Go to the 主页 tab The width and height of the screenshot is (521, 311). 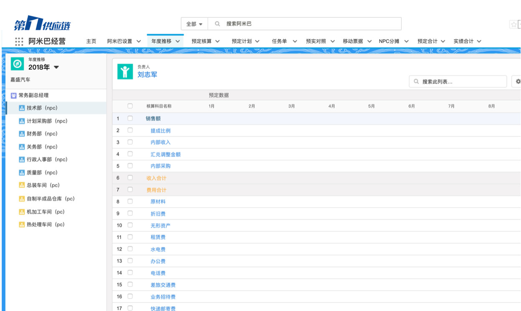point(91,41)
